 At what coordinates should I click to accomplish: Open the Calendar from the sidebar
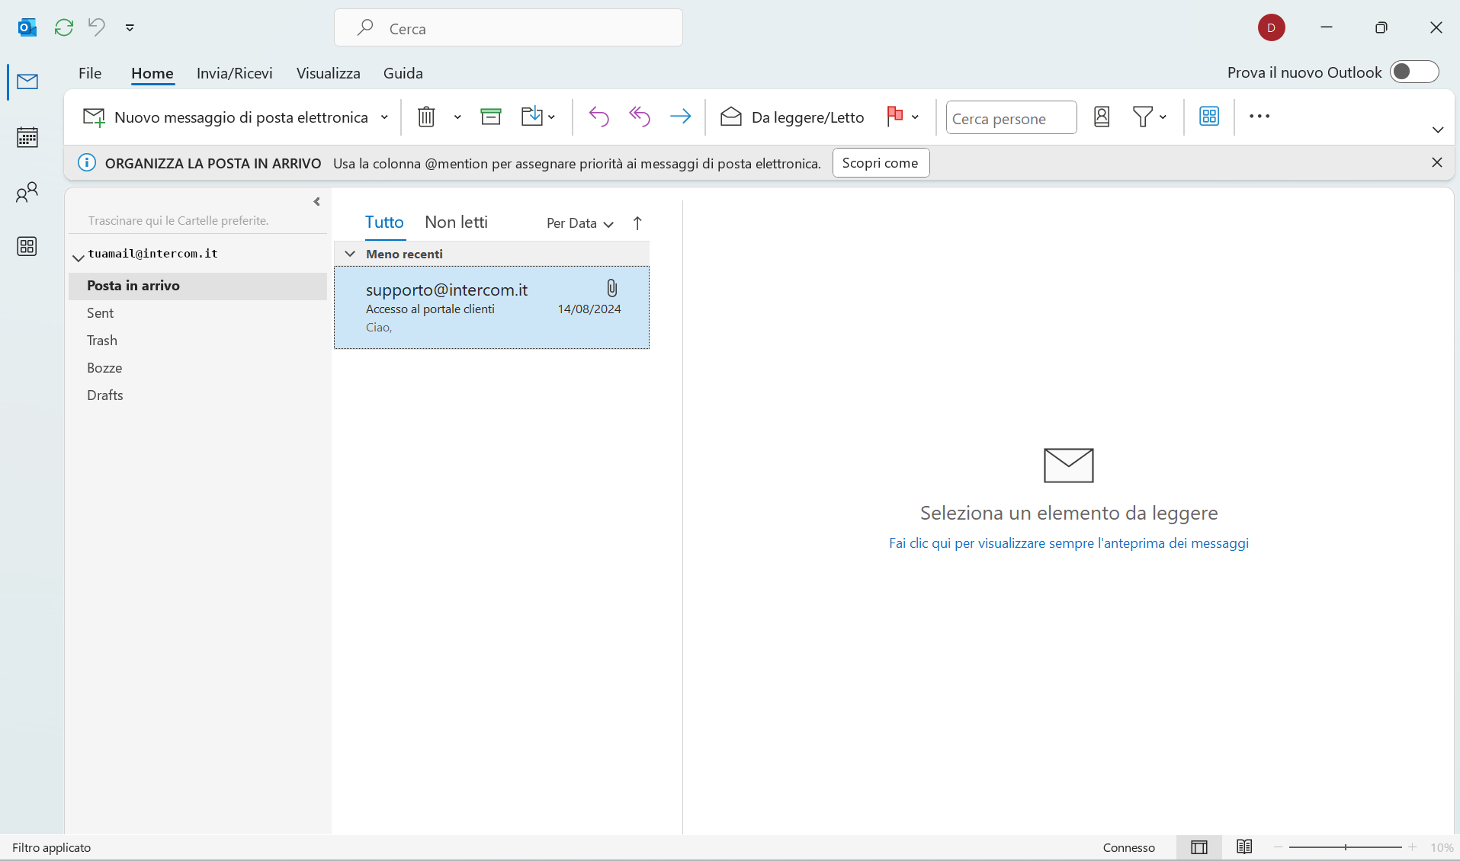27,137
